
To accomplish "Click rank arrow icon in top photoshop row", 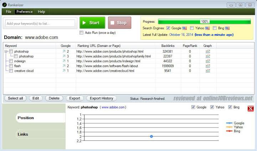I will tap(64, 52).
